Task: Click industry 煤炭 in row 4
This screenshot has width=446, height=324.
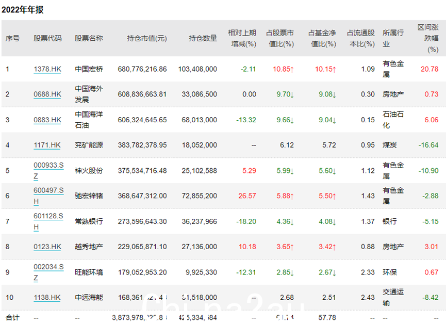Action: [x=390, y=145]
